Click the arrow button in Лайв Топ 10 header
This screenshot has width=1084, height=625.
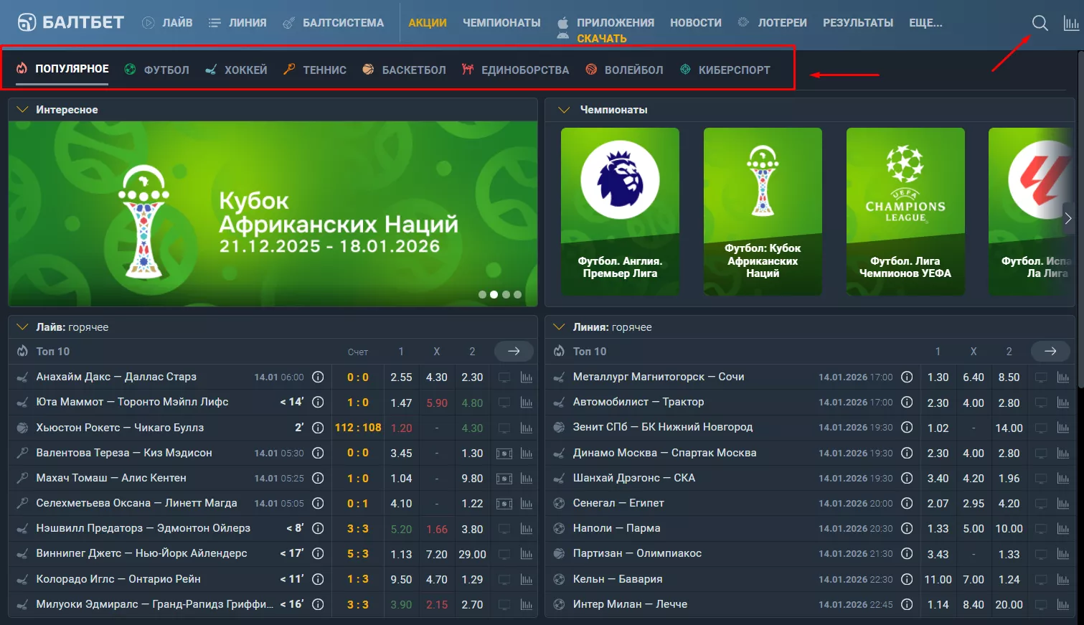point(514,352)
